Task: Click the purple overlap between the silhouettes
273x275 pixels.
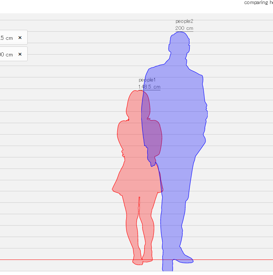Action: point(151,133)
